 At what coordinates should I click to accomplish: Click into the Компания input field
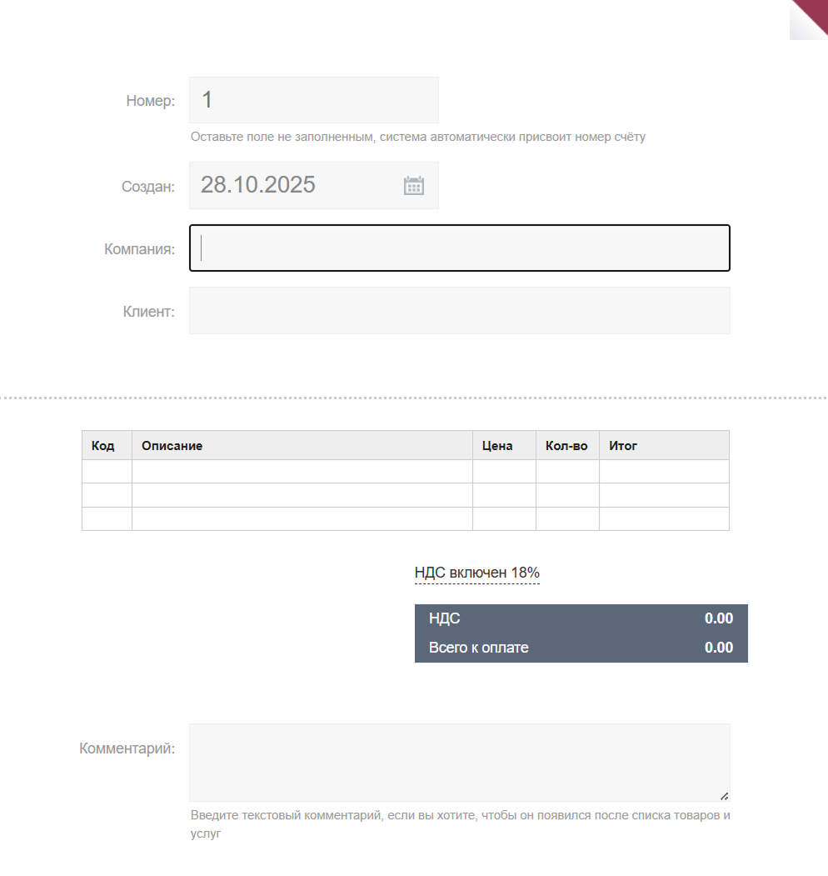460,248
